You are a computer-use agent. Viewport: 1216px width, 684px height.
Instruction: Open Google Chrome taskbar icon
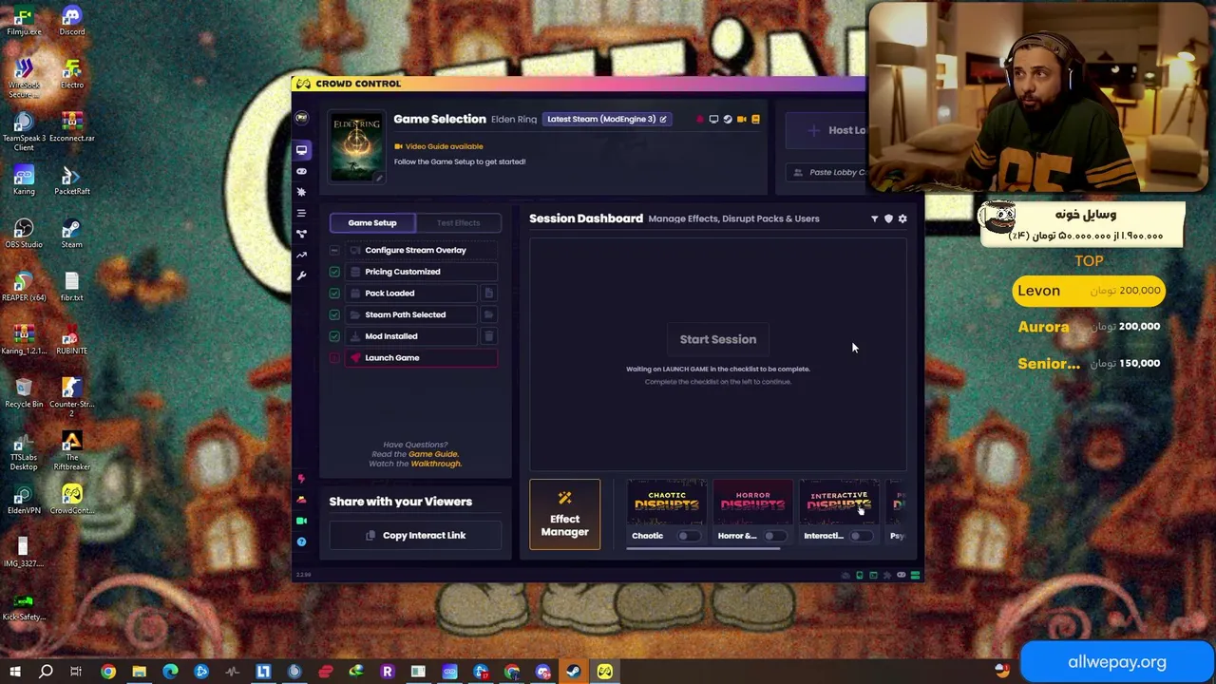[108, 672]
